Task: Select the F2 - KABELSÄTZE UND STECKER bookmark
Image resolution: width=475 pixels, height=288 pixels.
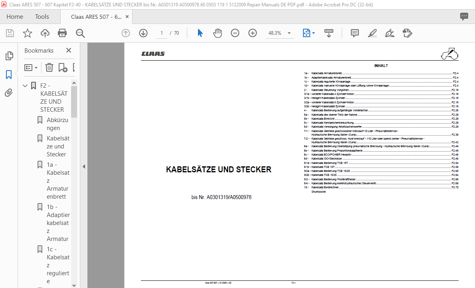Action: pos(53,97)
